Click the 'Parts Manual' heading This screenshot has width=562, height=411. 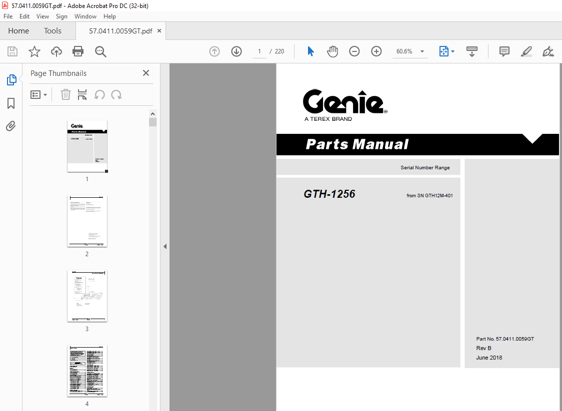pos(357,144)
